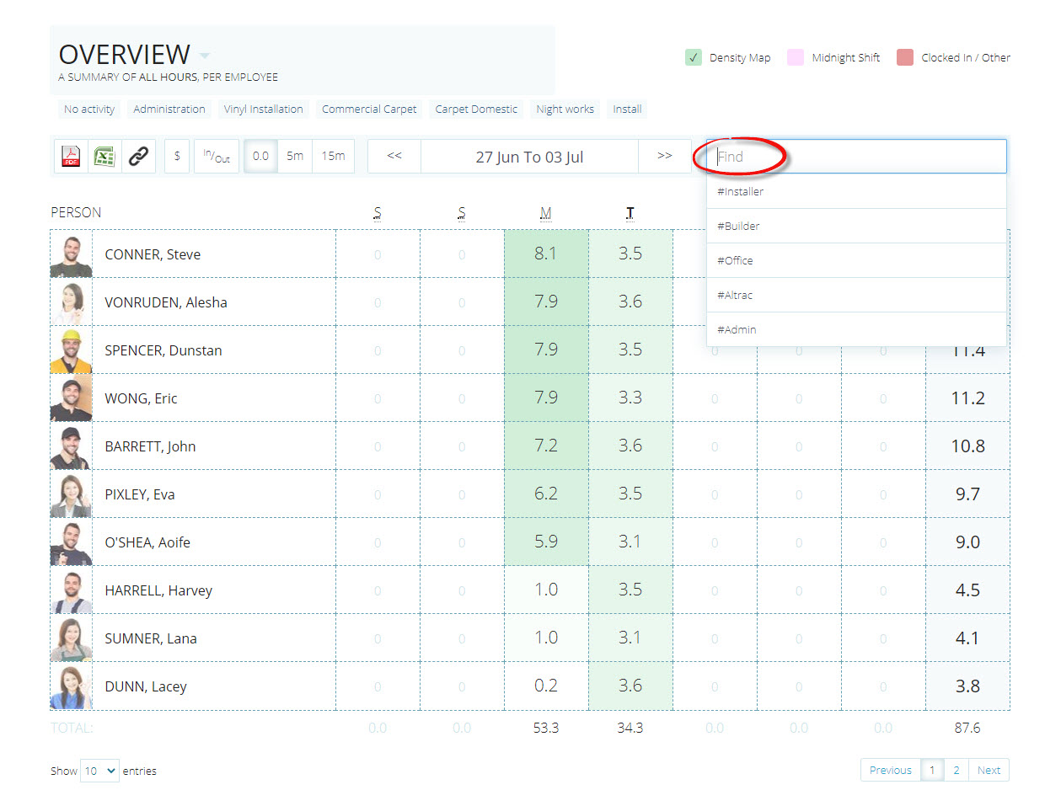Uncheck the Density Map checkbox

pos(694,58)
